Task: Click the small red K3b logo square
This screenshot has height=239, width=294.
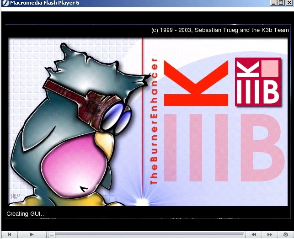Action: [x=257, y=81]
